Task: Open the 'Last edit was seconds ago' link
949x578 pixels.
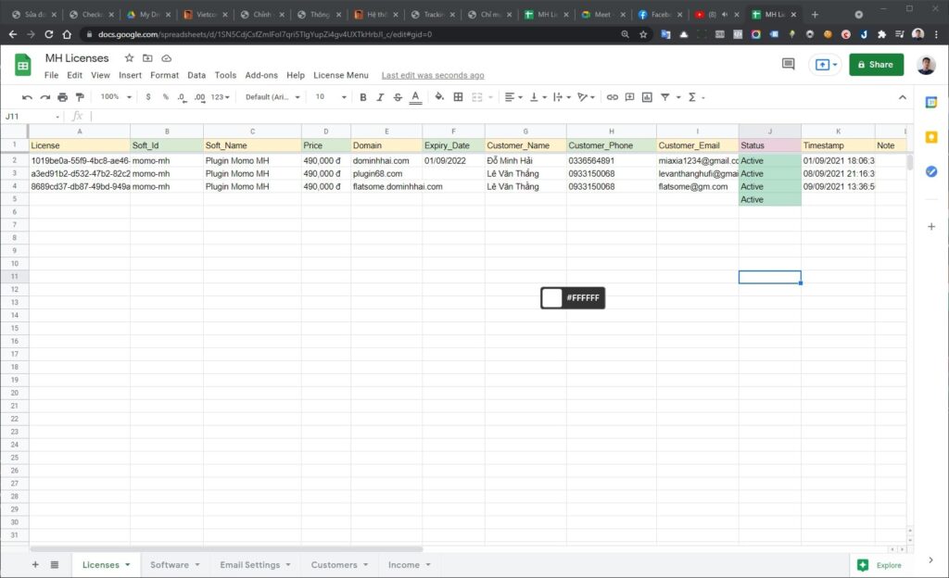Action: (432, 75)
